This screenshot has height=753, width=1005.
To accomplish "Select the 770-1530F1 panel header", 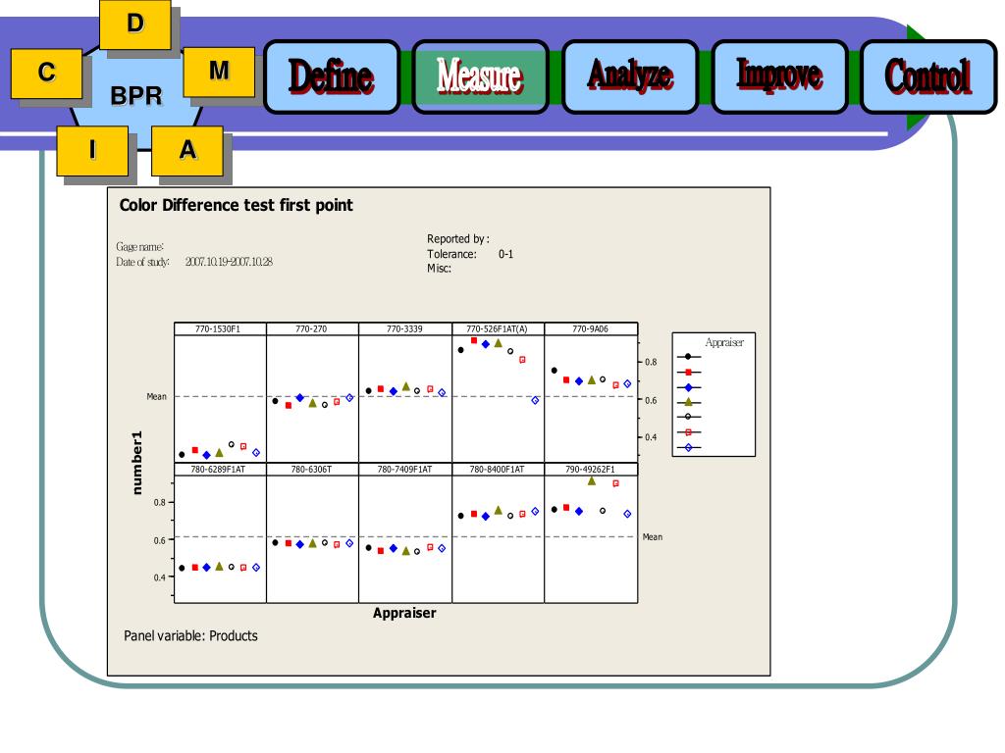I will pyautogui.click(x=220, y=329).
